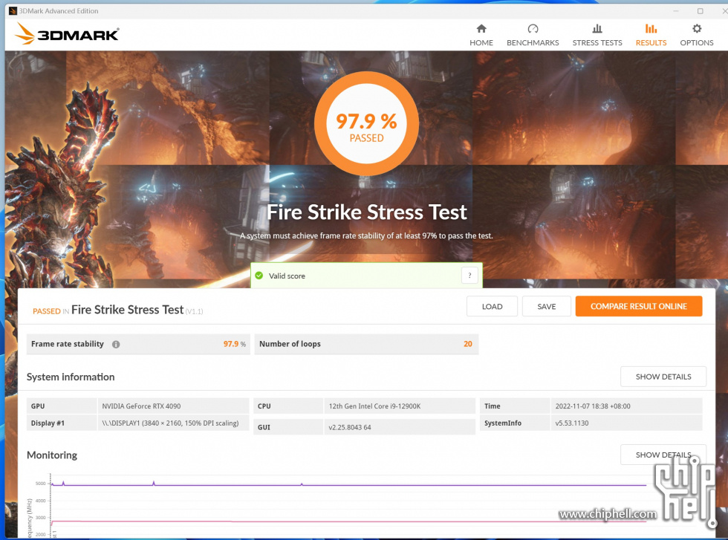Click the 3DMark Advanced Edition window title
The height and width of the screenshot is (540, 728).
59,10
